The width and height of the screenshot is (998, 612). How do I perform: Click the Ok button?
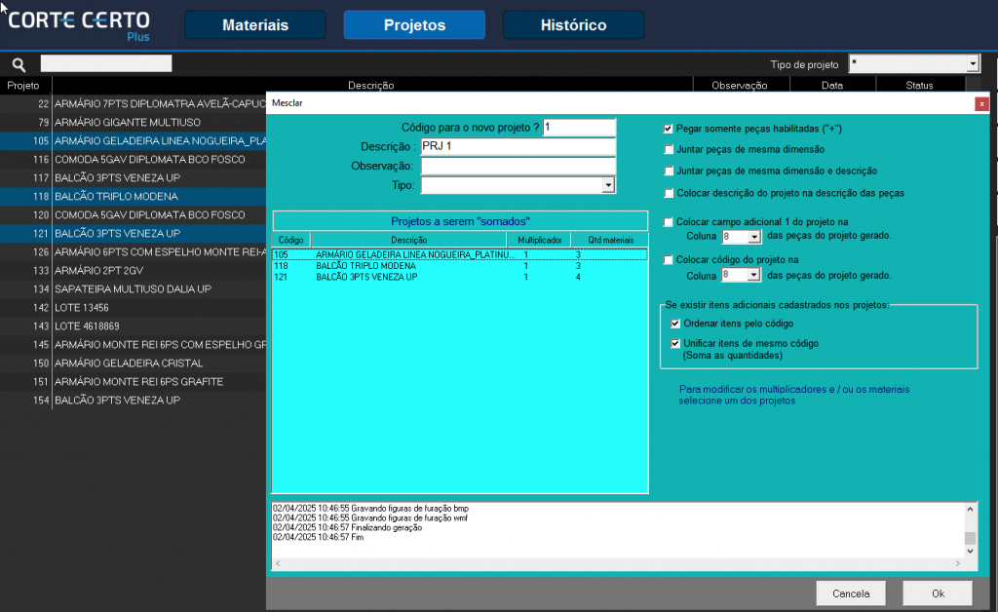click(938, 593)
